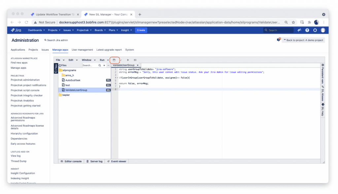338x194 pixels.
Task: Expand the Issues menu in Jira nav
Action: coord(69,30)
